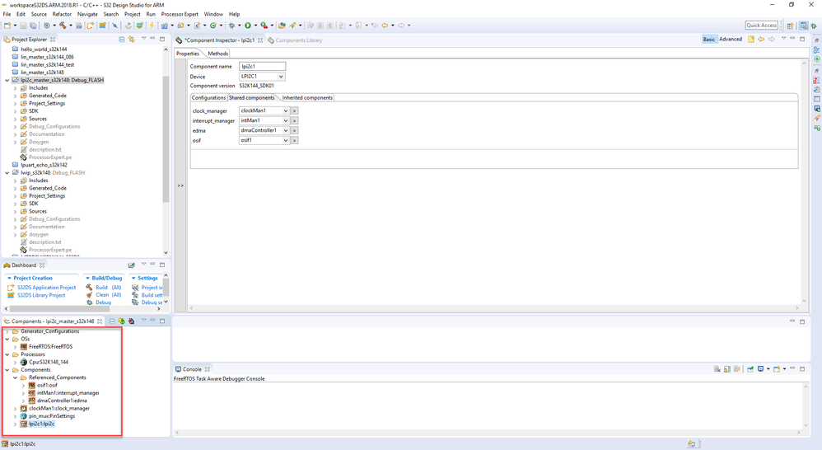Image resolution: width=822 pixels, height=450 pixels.
Task: Collapse the lpi2c_master_s32k148 project tree node
Action: coord(7,80)
